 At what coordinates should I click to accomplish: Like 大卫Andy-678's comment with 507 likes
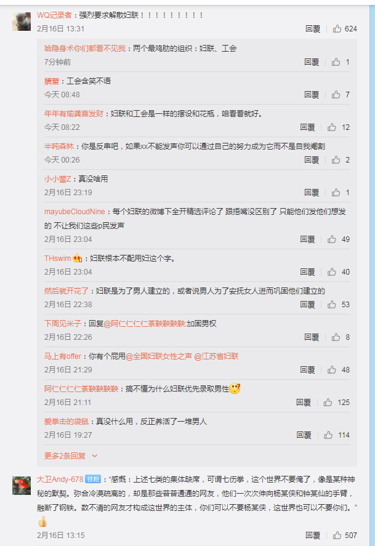point(337,535)
